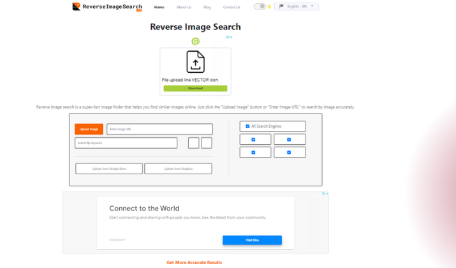Open the Blog page
Viewport: 456px width, 268px height.
207,7
